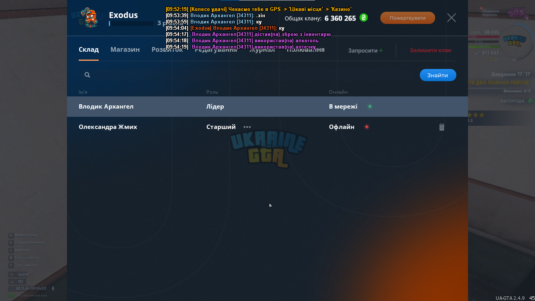Show the Журнал tab
Viewport: 535px width, 301px height.
pos(262,50)
